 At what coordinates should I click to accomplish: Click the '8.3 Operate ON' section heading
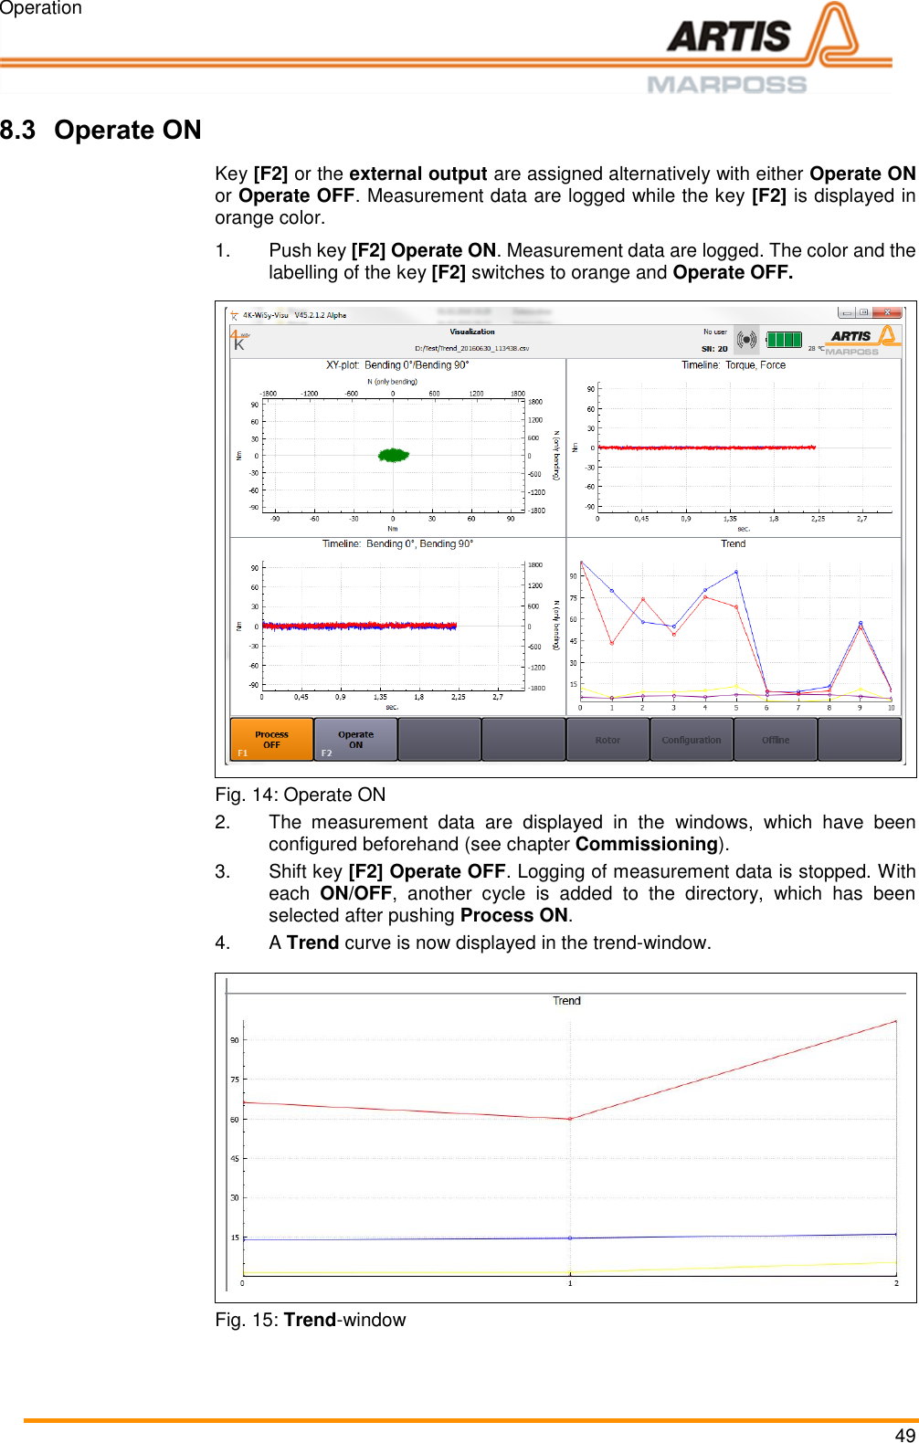[x=100, y=130]
